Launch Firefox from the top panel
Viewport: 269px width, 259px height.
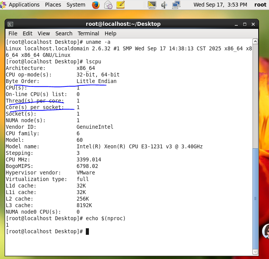(96, 5)
